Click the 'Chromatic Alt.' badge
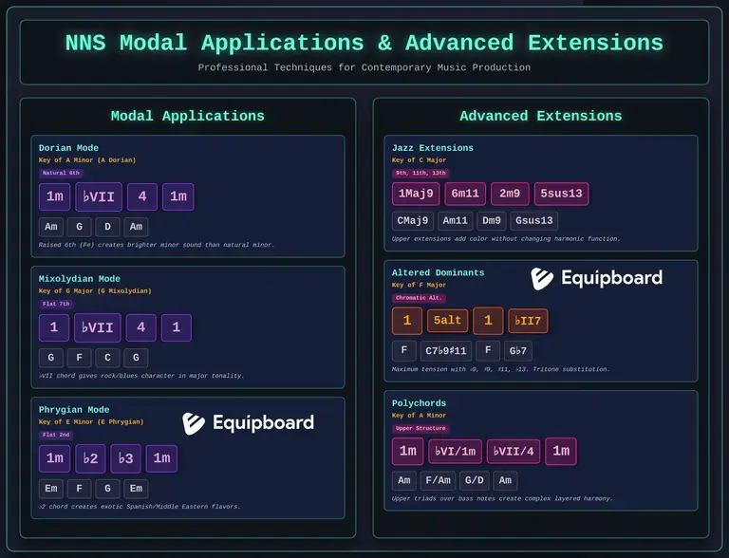The height and width of the screenshot is (558, 729). click(x=419, y=298)
